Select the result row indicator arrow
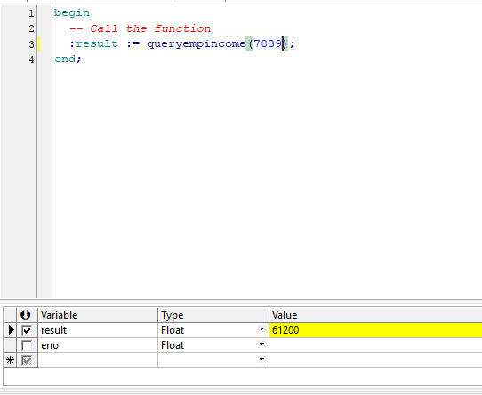Viewport: 482px width, 395px height. click(x=11, y=330)
